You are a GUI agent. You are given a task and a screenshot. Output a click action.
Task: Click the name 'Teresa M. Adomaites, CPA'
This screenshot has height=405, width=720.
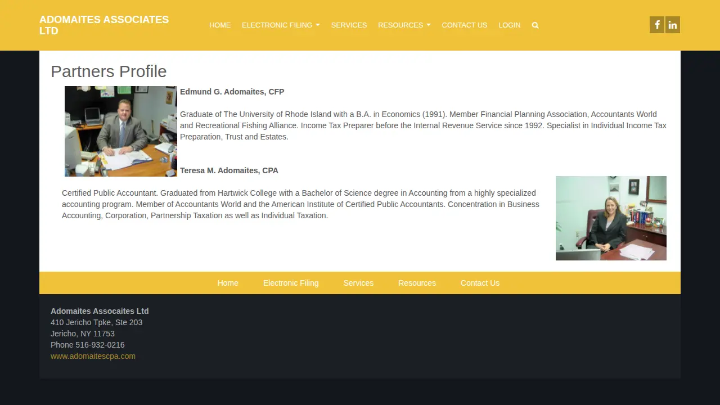point(229,170)
